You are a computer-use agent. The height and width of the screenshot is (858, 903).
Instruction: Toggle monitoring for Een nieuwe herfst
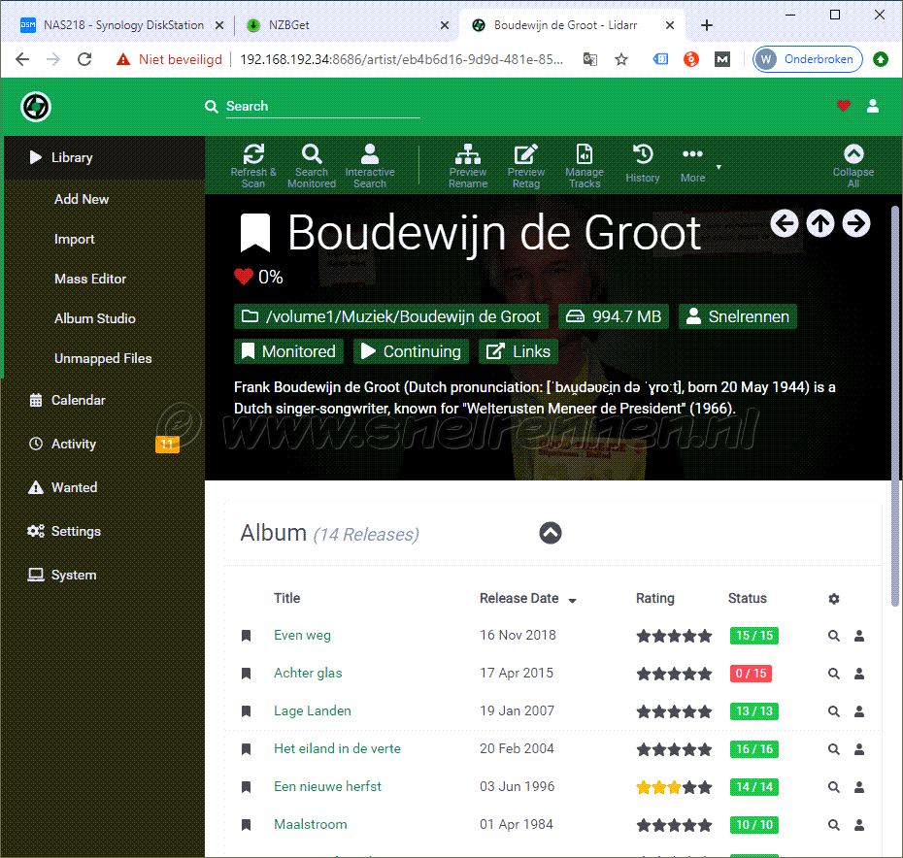(246, 786)
